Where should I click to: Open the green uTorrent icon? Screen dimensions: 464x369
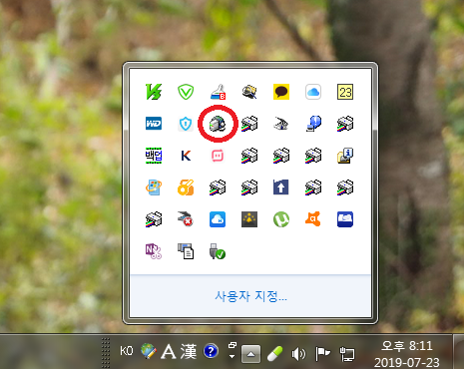pos(281,219)
